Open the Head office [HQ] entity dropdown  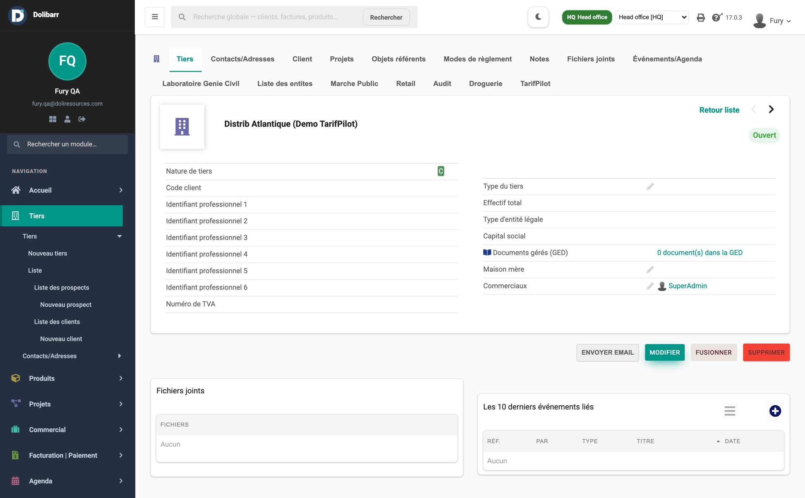tap(652, 17)
